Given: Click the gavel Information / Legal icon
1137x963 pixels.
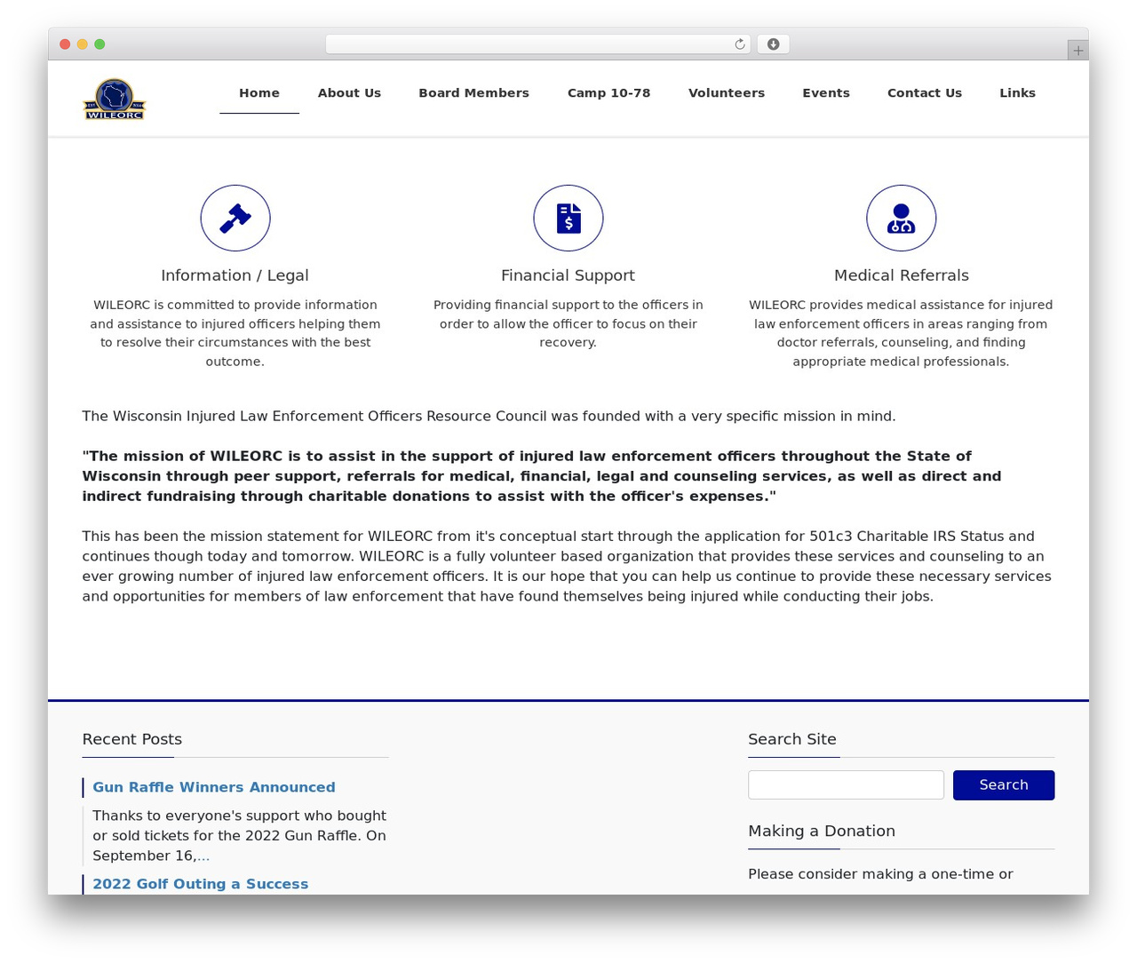Looking at the screenshot, I should pyautogui.click(x=235, y=219).
